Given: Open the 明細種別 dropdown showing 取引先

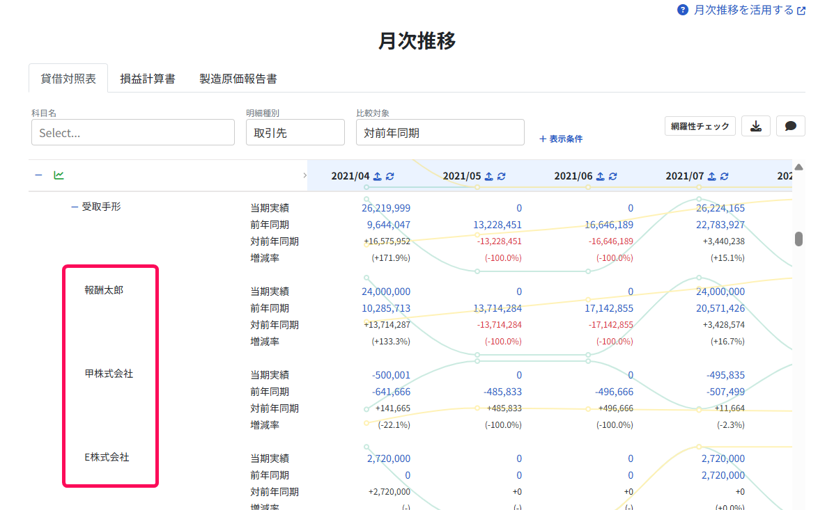Looking at the screenshot, I should (x=295, y=132).
